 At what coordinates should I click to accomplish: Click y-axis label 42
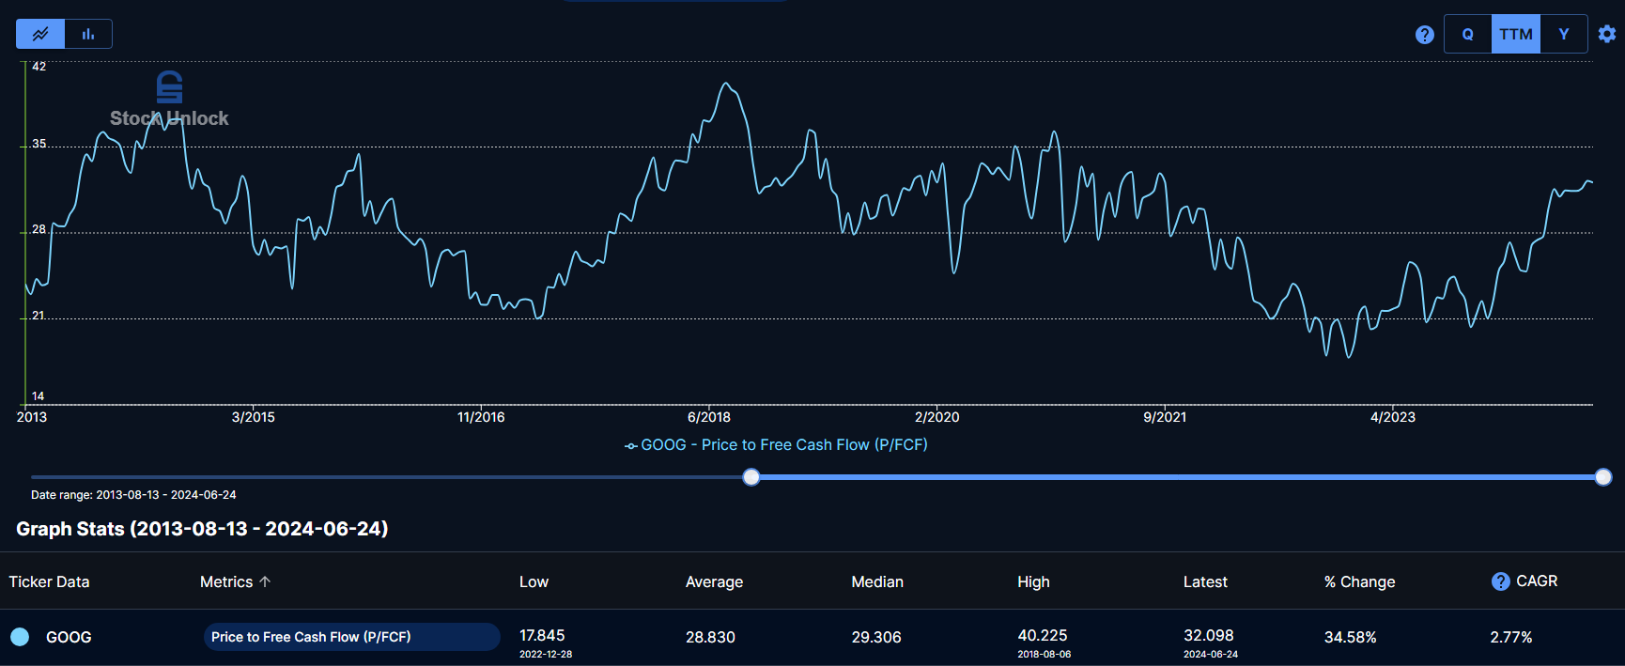pyautogui.click(x=39, y=67)
